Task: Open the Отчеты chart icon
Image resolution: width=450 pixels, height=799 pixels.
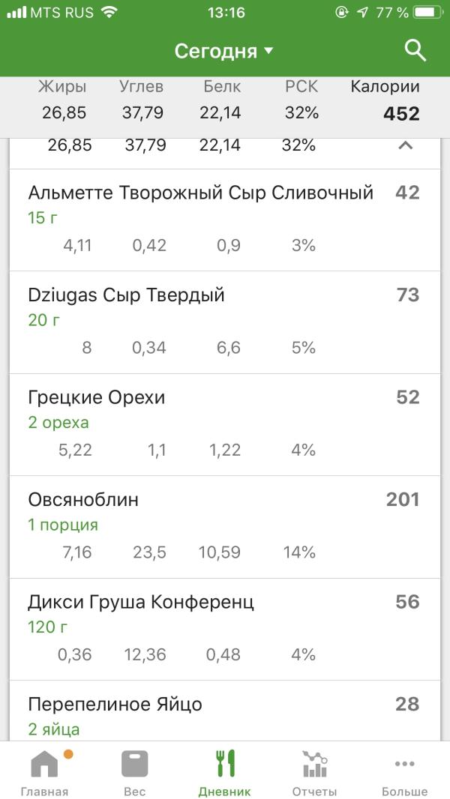Action: (x=314, y=763)
